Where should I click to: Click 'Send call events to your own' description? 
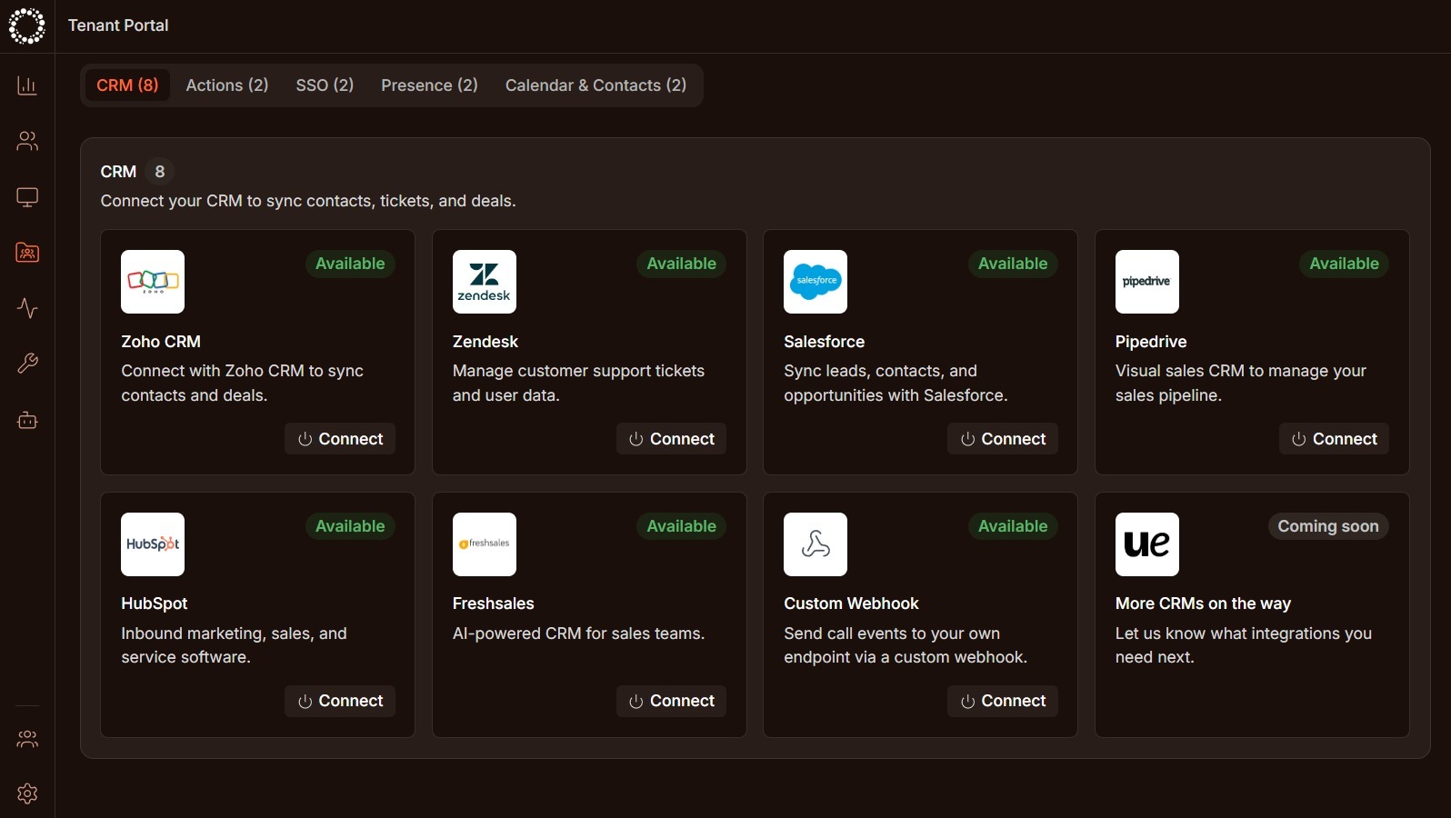(x=906, y=645)
